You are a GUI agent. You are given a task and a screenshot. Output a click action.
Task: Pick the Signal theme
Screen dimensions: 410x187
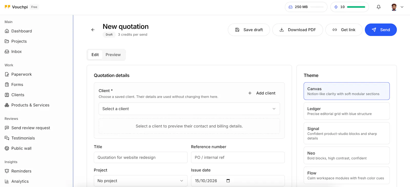click(346, 133)
